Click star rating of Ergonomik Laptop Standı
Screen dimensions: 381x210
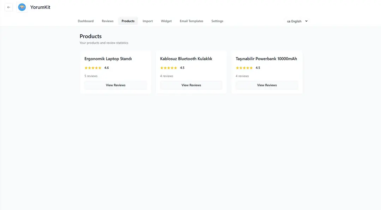93,68
